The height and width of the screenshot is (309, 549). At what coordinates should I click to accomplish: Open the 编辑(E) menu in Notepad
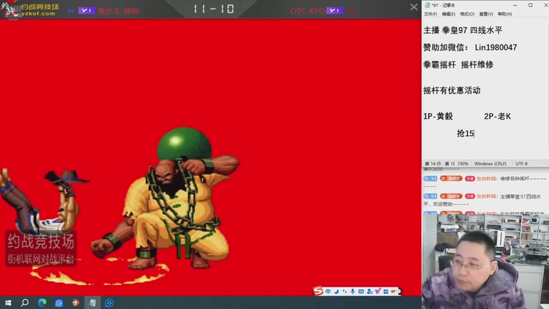click(x=449, y=14)
